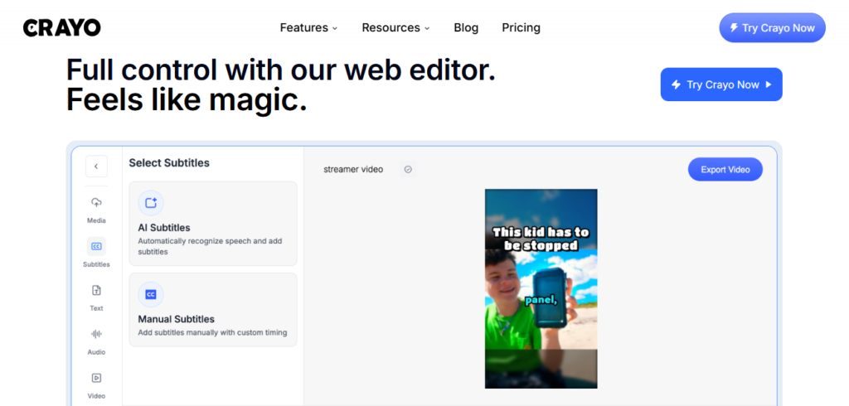This screenshot has height=406, width=849.
Task: Open the Text tool icon
Action: tap(96, 291)
